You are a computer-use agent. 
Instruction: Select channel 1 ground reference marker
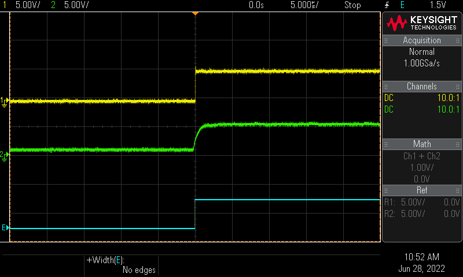[x=5, y=102]
